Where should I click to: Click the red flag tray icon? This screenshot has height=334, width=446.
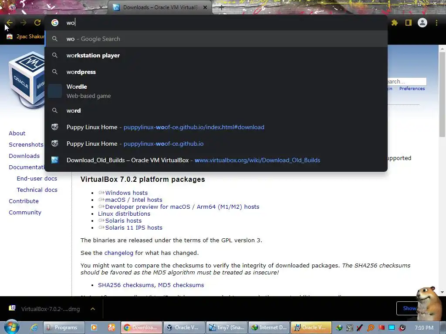pyautogui.click(x=381, y=327)
